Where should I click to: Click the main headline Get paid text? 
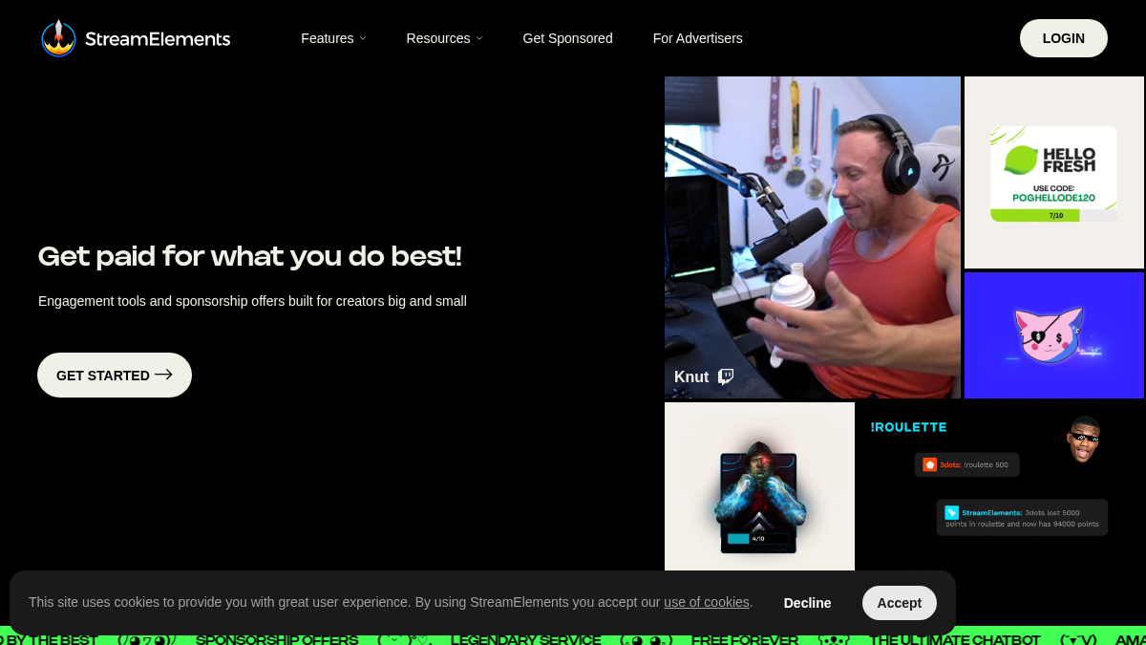click(250, 256)
